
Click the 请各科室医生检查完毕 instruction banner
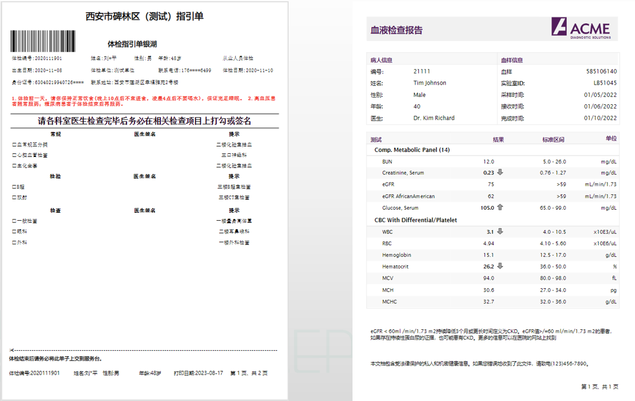pyautogui.click(x=144, y=121)
